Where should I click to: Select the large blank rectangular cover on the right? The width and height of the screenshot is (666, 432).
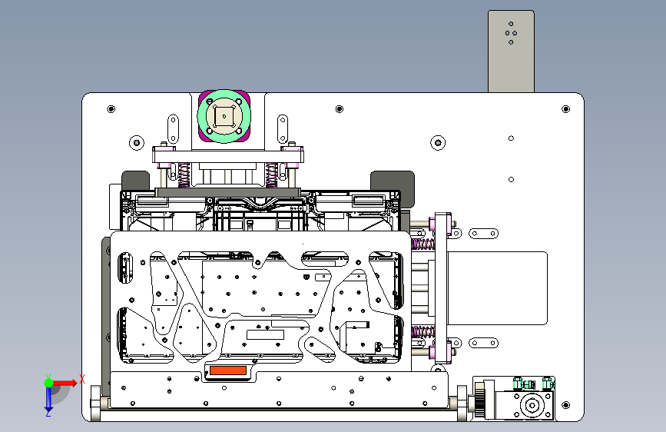(497, 288)
